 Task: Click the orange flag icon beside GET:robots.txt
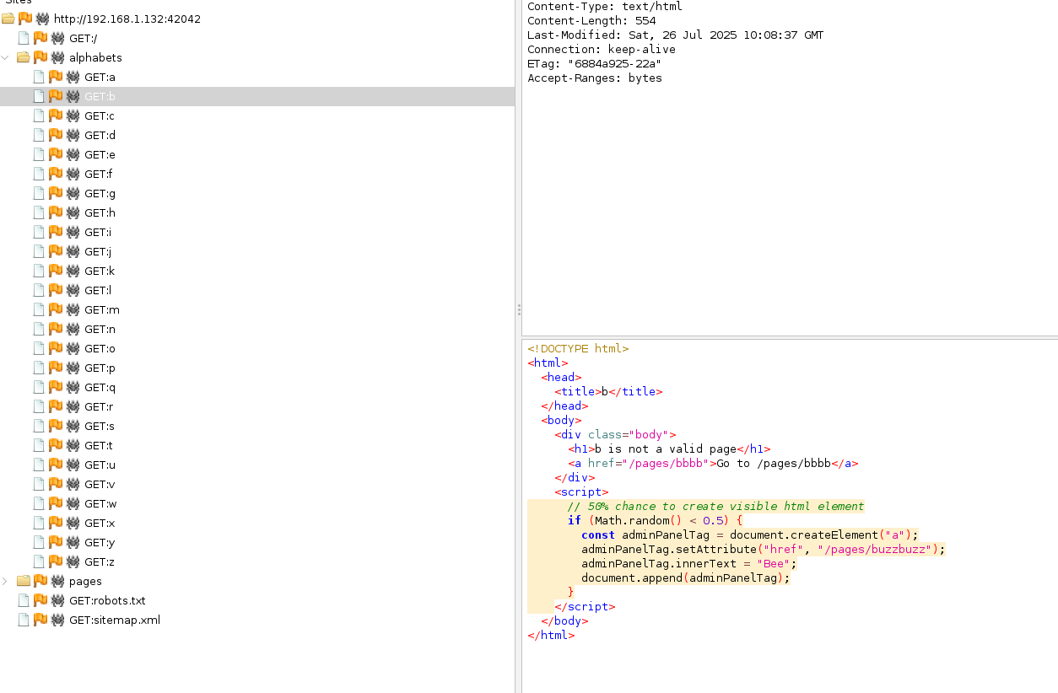click(x=40, y=600)
